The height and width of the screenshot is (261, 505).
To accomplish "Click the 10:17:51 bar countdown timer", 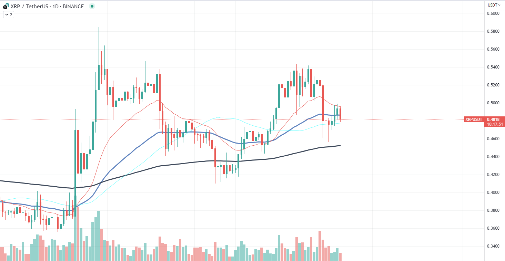I will click(495, 124).
